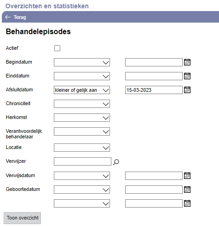The height and width of the screenshot is (226, 219).
Task: Click the Verwijzer text field
Action: tap(82, 161)
